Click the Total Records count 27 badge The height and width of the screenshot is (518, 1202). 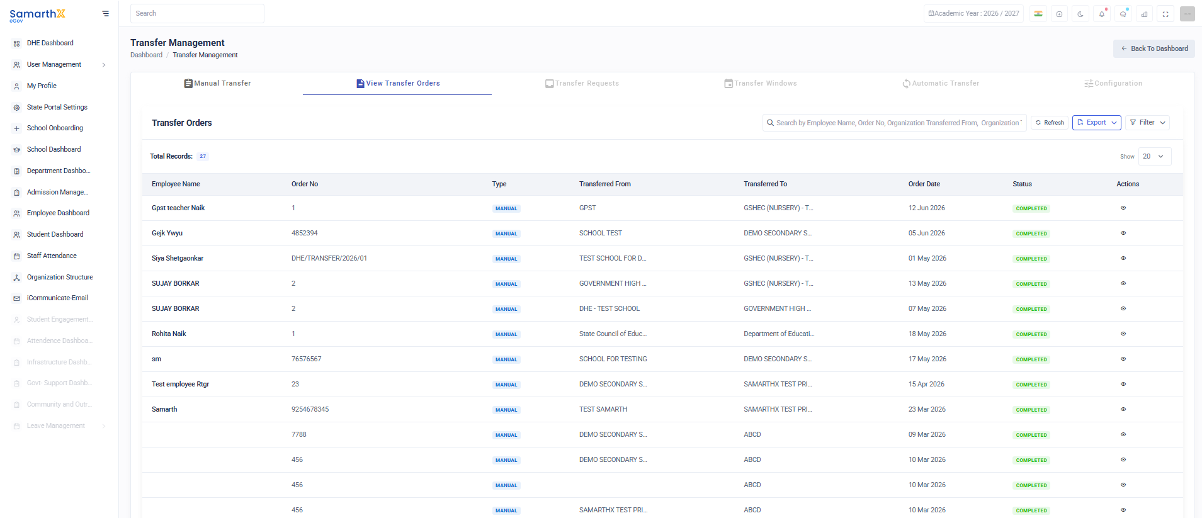(203, 157)
